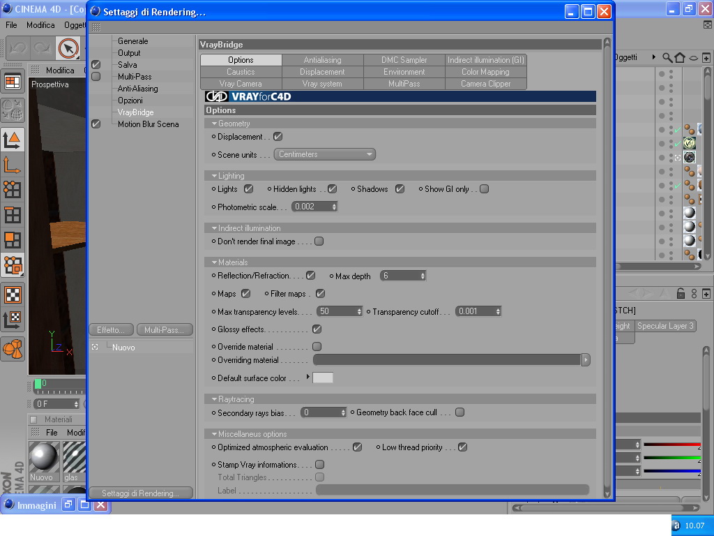Uncheck the Glossy effects checkbox

point(317,329)
